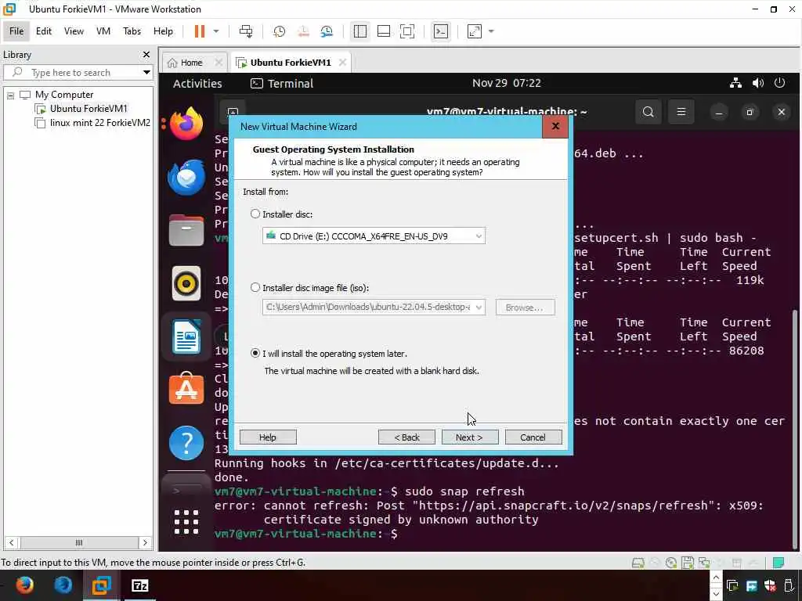802x601 pixels.
Task: Choose I will install the operating system later
Action: (x=255, y=353)
